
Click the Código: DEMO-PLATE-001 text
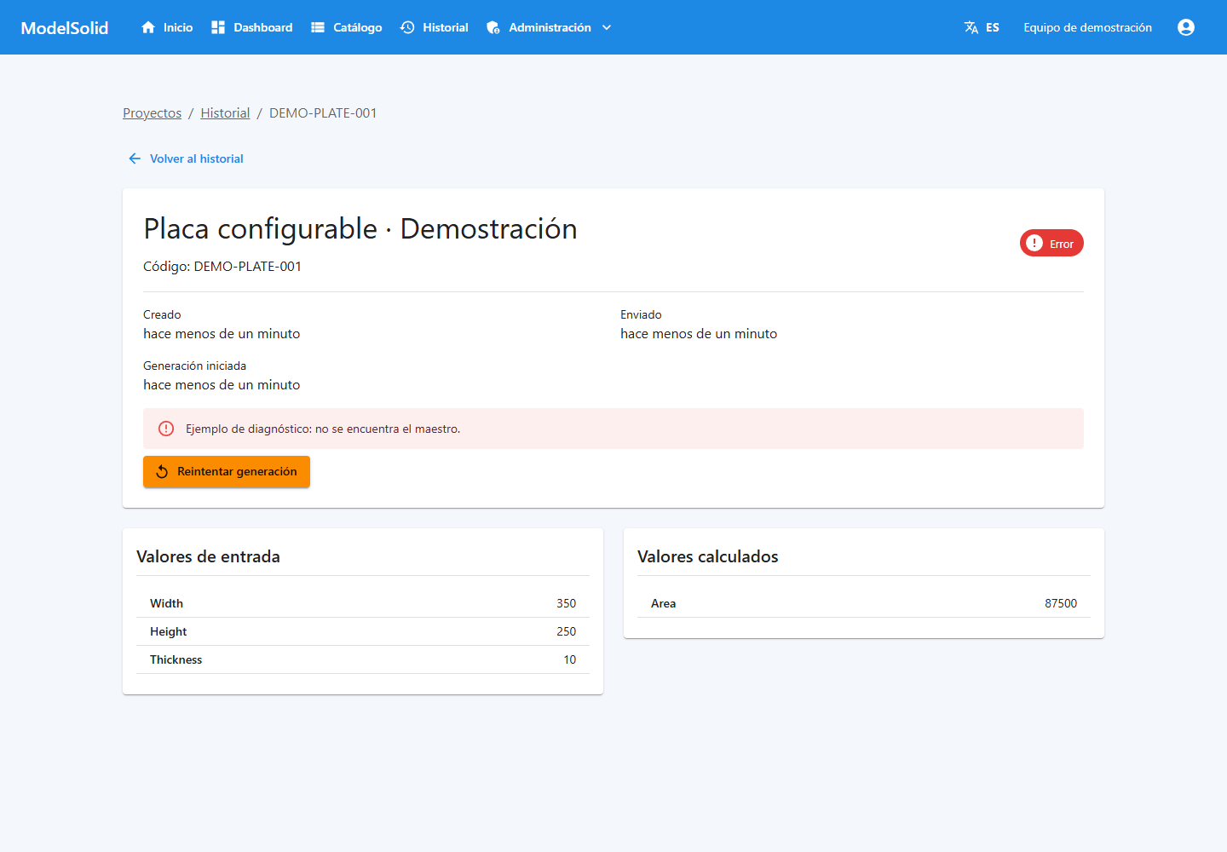tap(222, 267)
